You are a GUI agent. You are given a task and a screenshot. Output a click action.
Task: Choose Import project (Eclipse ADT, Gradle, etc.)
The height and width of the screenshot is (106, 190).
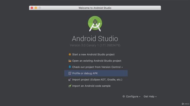pos(97,79)
